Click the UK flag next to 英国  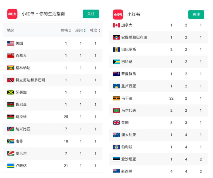pos(116,123)
